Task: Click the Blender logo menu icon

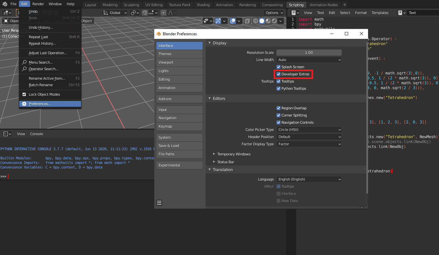Action: coord(4,4)
